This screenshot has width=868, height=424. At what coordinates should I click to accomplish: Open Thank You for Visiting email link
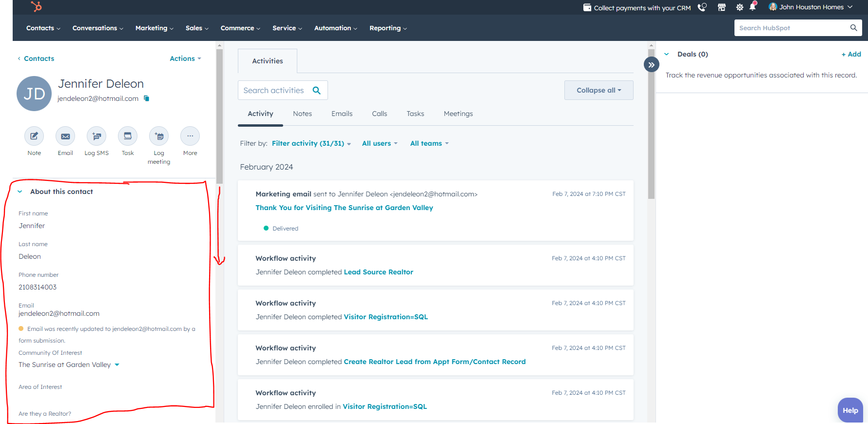point(344,208)
